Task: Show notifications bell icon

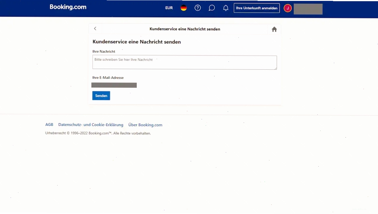Action: coord(226,8)
